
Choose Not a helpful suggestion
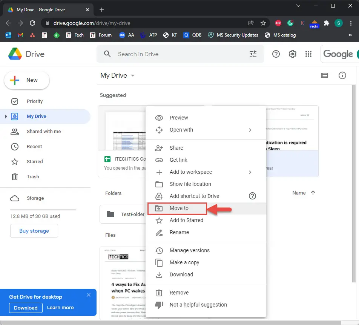206,305
